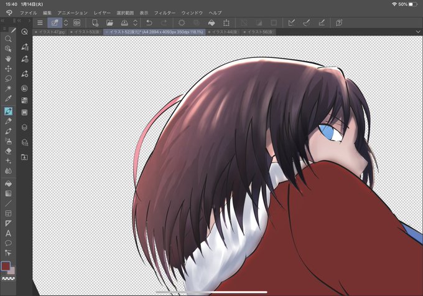
Task: Click the Save icon in command bar
Action: point(124,23)
